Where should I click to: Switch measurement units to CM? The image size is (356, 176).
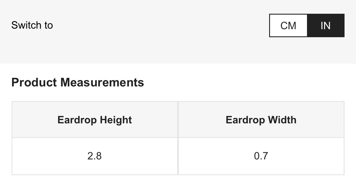click(x=288, y=25)
